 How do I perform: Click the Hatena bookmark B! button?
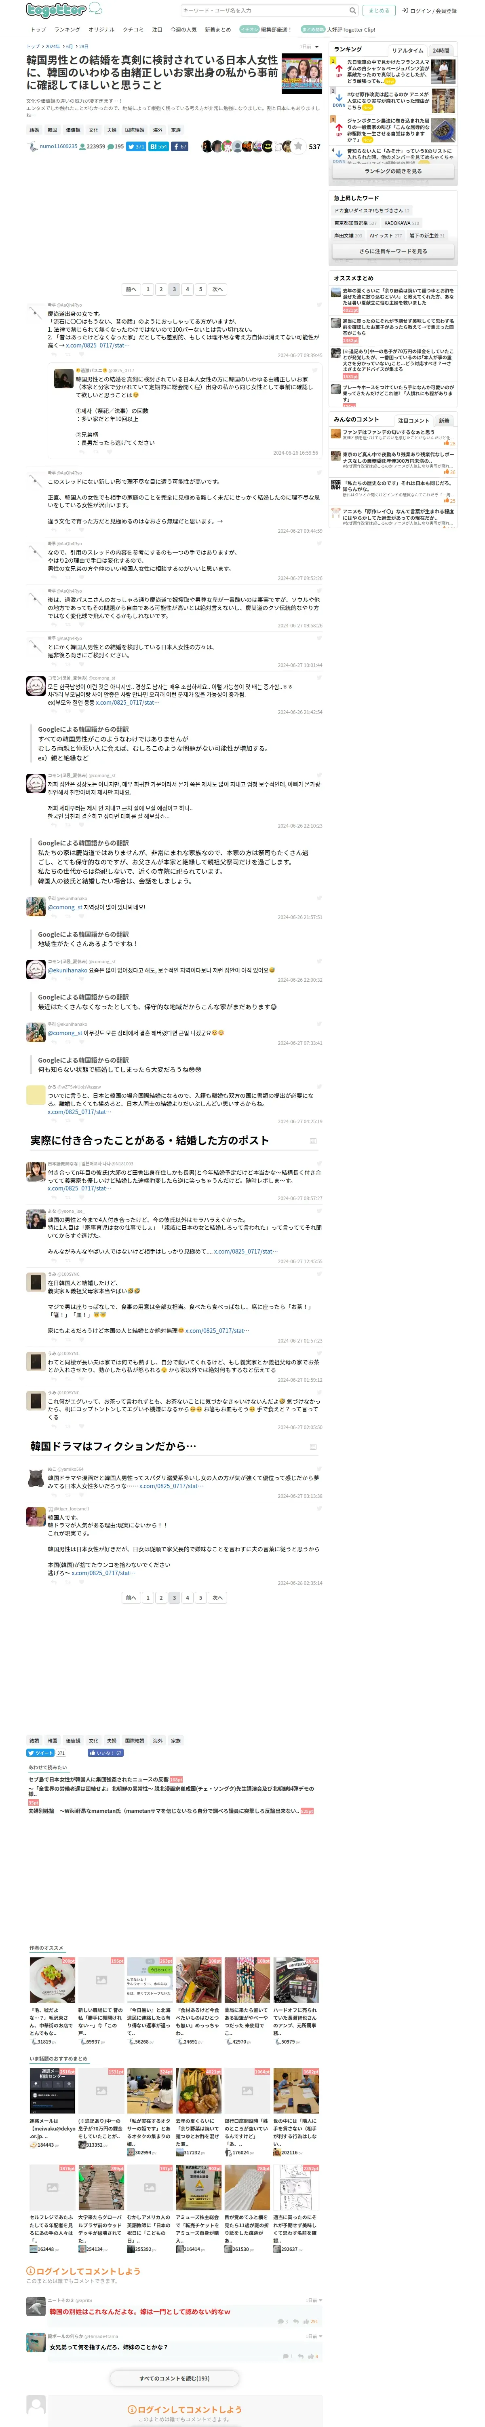[x=159, y=147]
